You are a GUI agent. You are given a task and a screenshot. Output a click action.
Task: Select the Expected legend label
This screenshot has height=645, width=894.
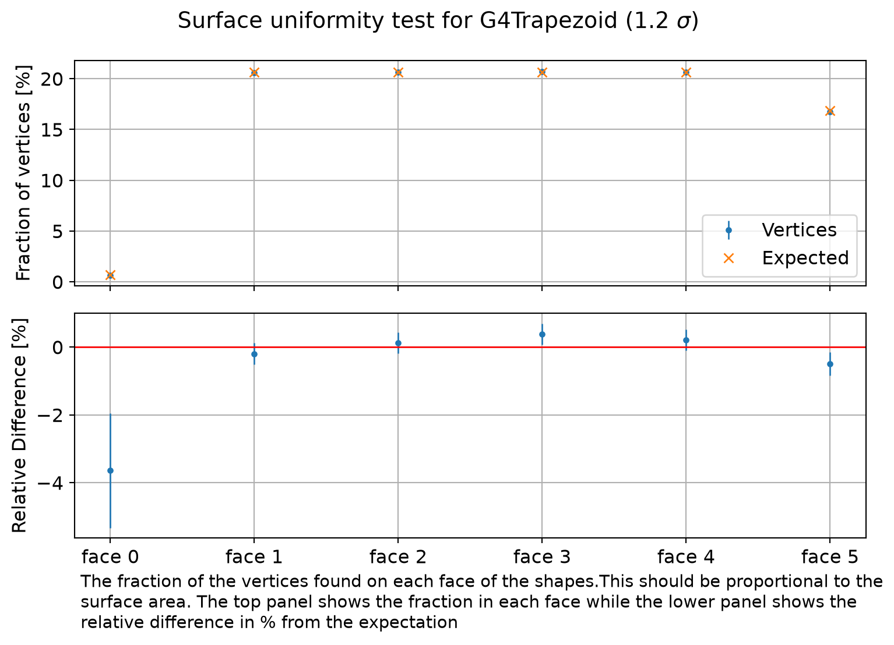point(805,258)
